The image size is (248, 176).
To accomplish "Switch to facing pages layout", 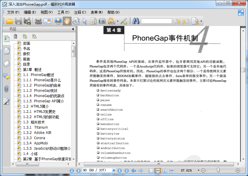I will click(x=165, y=171).
